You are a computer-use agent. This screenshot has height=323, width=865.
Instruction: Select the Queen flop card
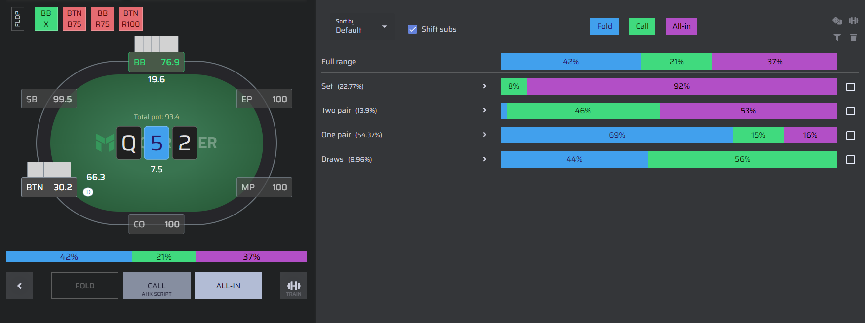(129, 143)
